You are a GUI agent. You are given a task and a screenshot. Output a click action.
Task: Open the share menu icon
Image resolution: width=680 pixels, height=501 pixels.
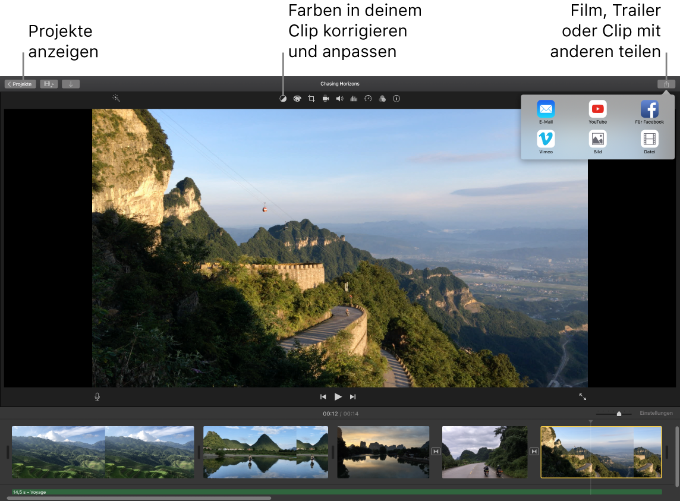pyautogui.click(x=666, y=83)
